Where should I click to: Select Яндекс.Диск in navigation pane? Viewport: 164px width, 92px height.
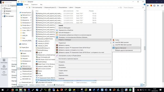(25, 47)
